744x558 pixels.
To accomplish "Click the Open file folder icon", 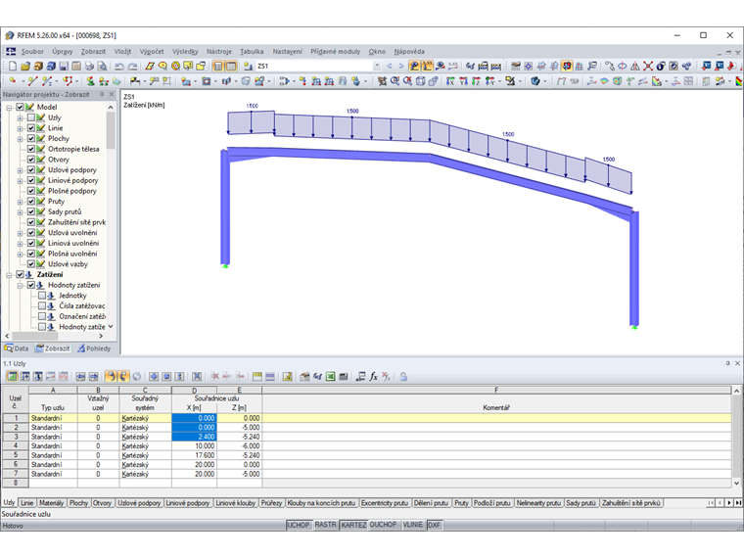I will (x=25, y=66).
